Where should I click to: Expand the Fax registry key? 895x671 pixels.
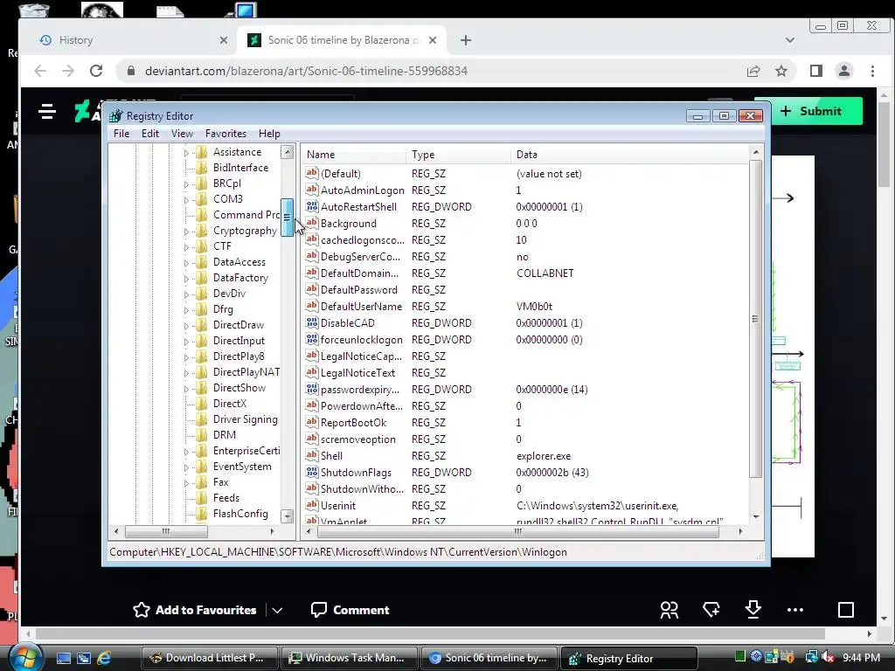[x=186, y=483]
